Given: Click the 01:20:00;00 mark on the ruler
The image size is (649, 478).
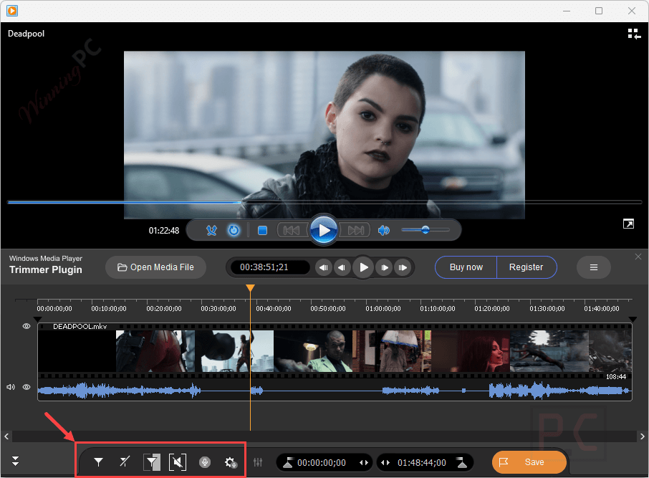Looking at the screenshot, I should coord(492,309).
